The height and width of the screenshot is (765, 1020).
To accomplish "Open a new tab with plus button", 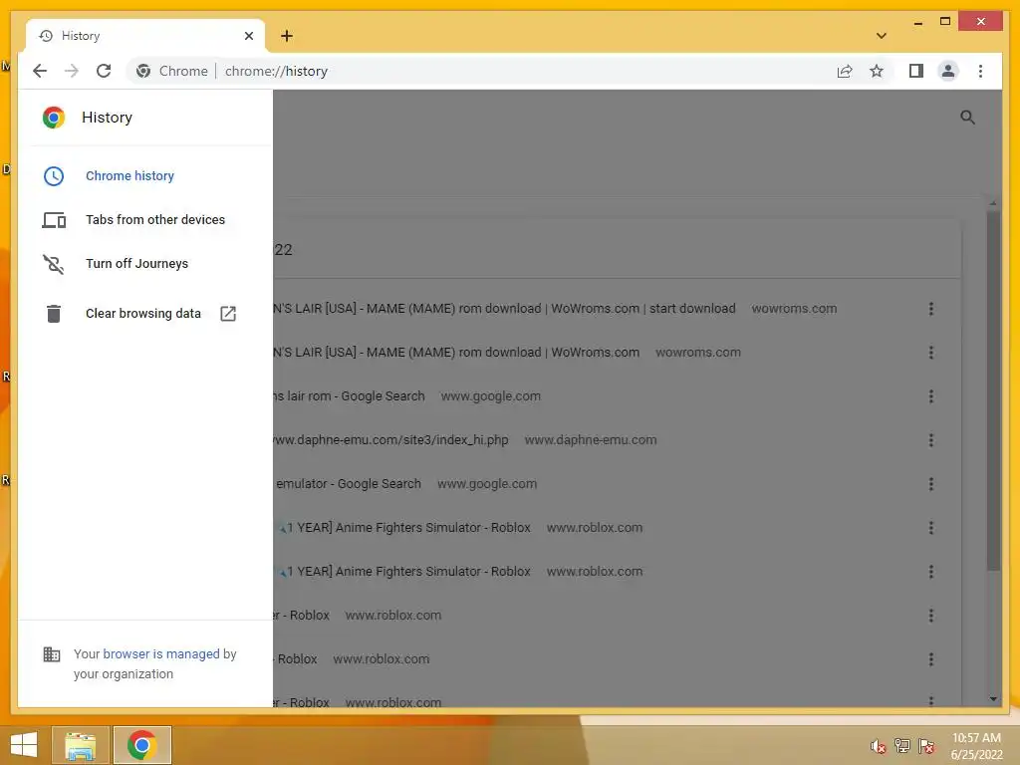I will (x=287, y=36).
